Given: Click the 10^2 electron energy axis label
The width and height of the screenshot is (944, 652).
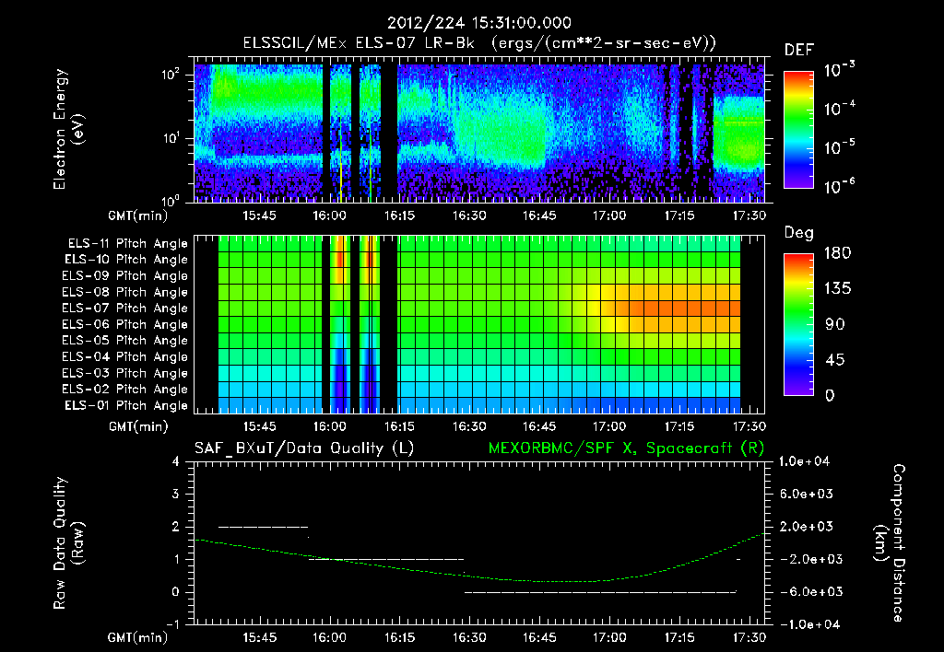Looking at the screenshot, I should pyautogui.click(x=171, y=75).
